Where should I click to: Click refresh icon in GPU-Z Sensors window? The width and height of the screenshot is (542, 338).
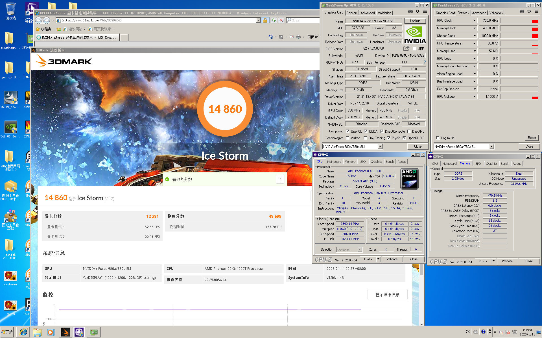pos(529,12)
